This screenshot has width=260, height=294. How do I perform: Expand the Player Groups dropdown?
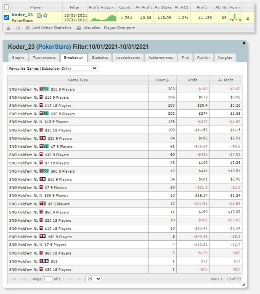119,28
